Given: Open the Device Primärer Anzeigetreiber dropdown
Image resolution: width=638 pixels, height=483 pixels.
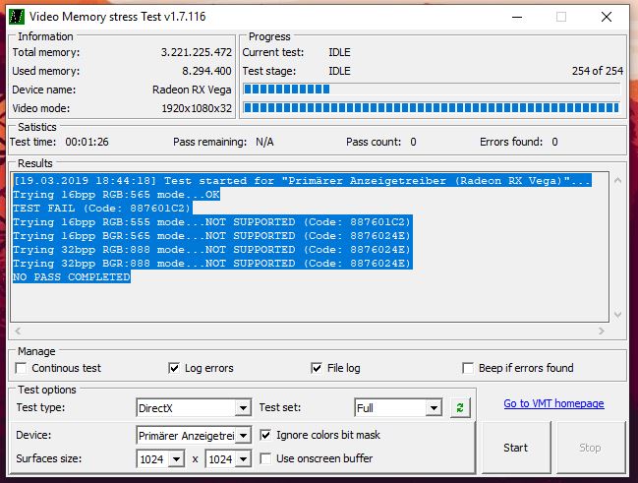Looking at the screenshot, I should (x=243, y=436).
